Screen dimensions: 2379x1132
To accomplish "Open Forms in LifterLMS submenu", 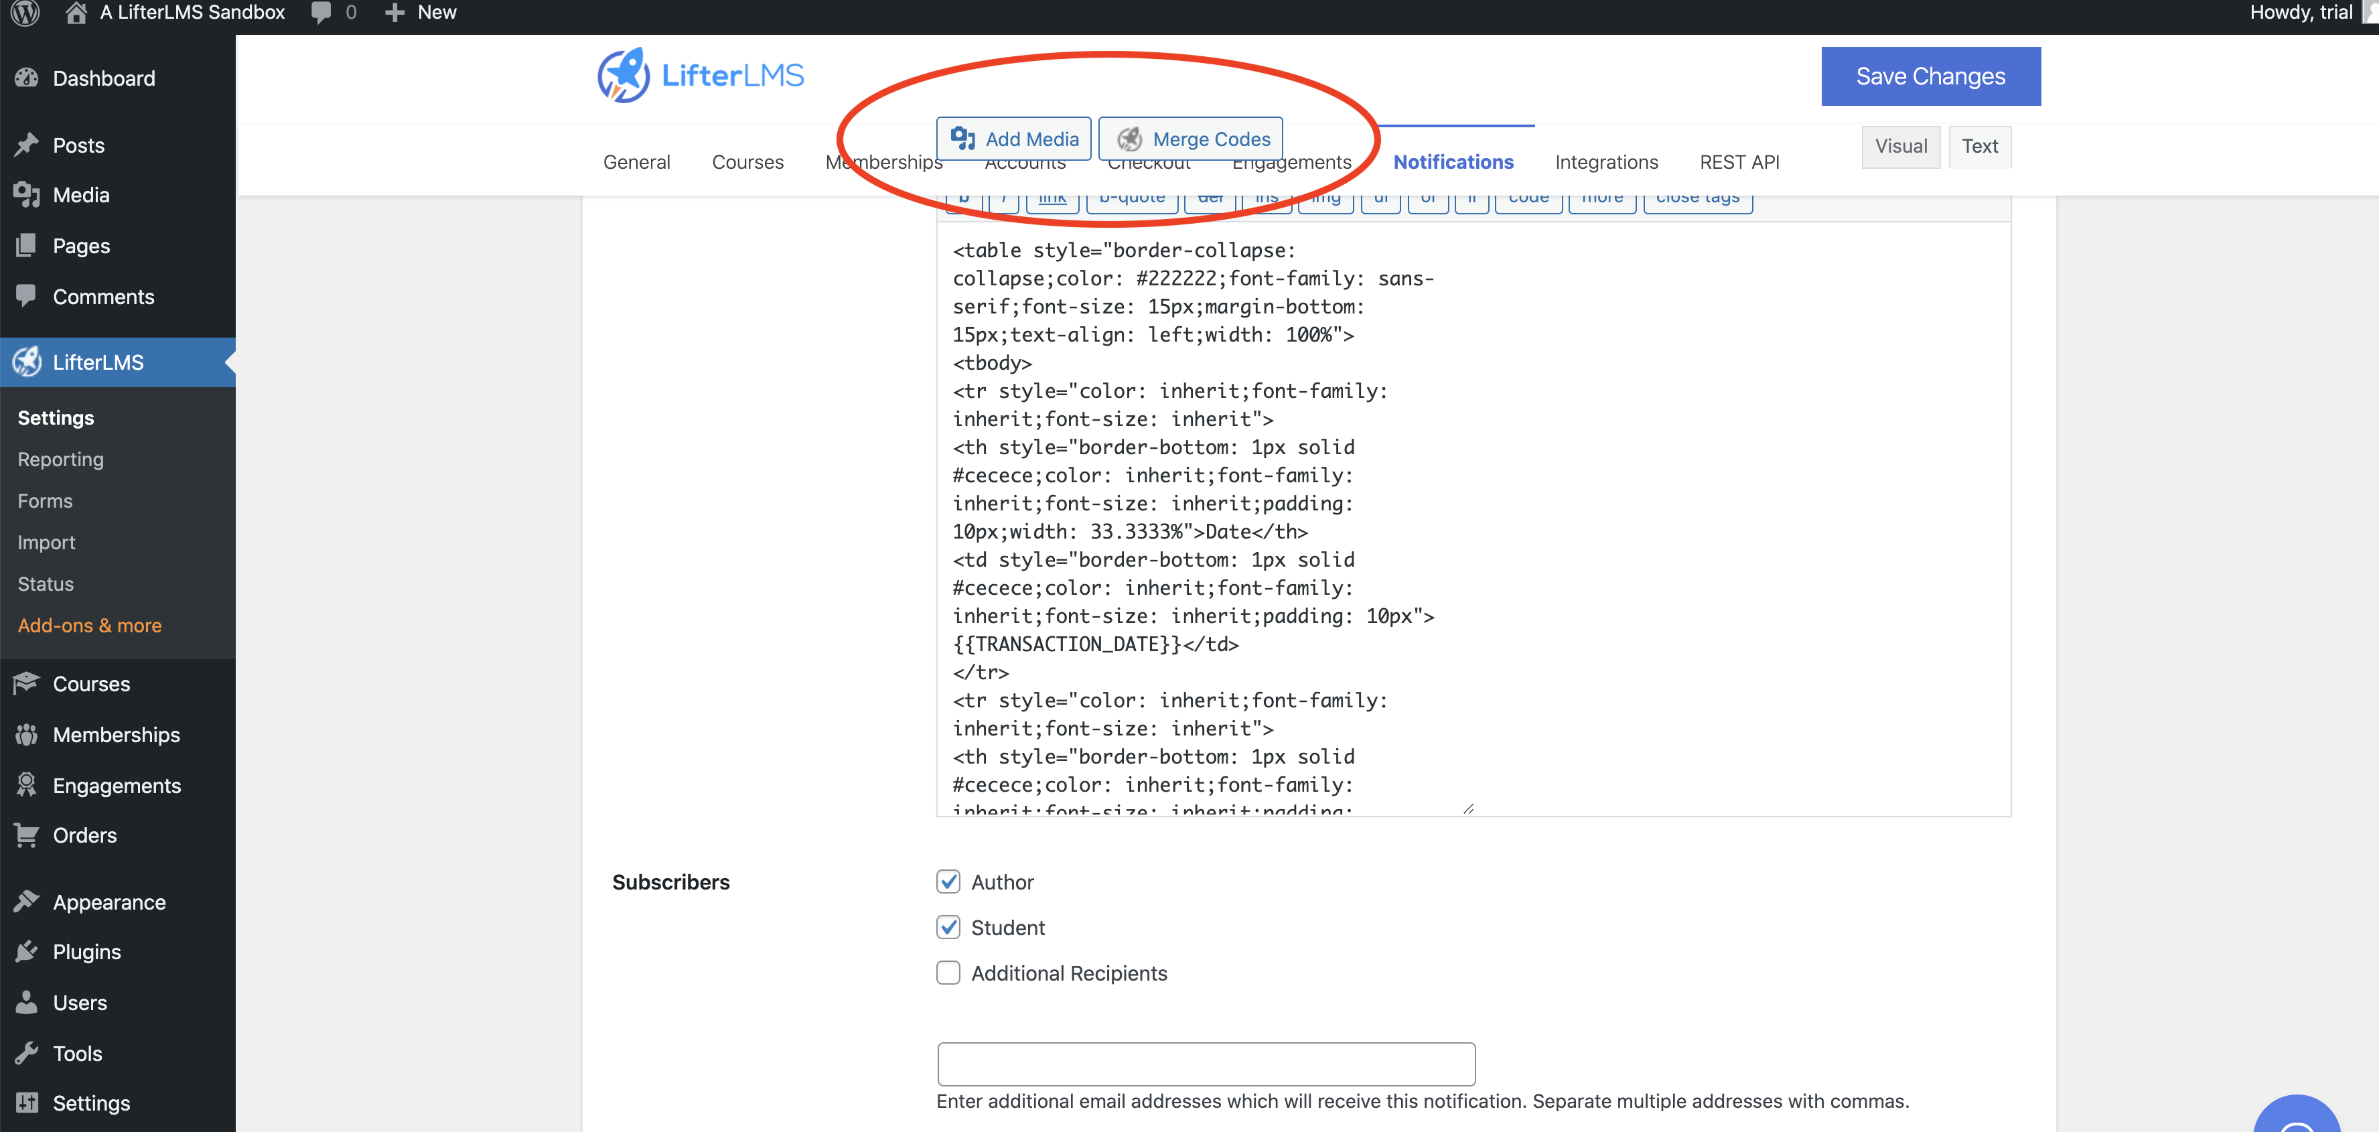I will 46,500.
